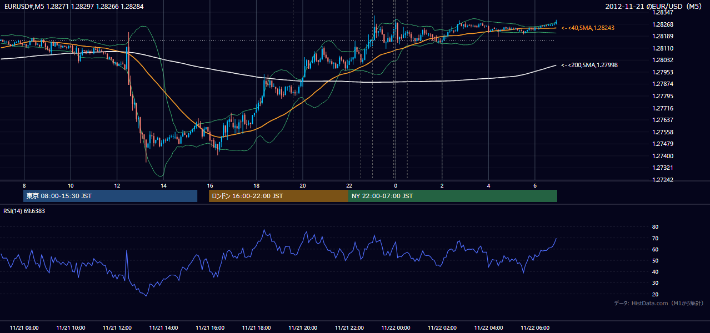This screenshot has width=710, height=333.
Task: Click the 11/22 04:00 time axis label
Action: 488,328
